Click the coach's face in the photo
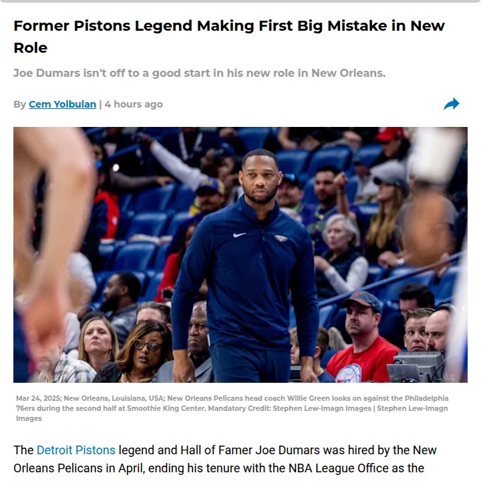 point(260,178)
